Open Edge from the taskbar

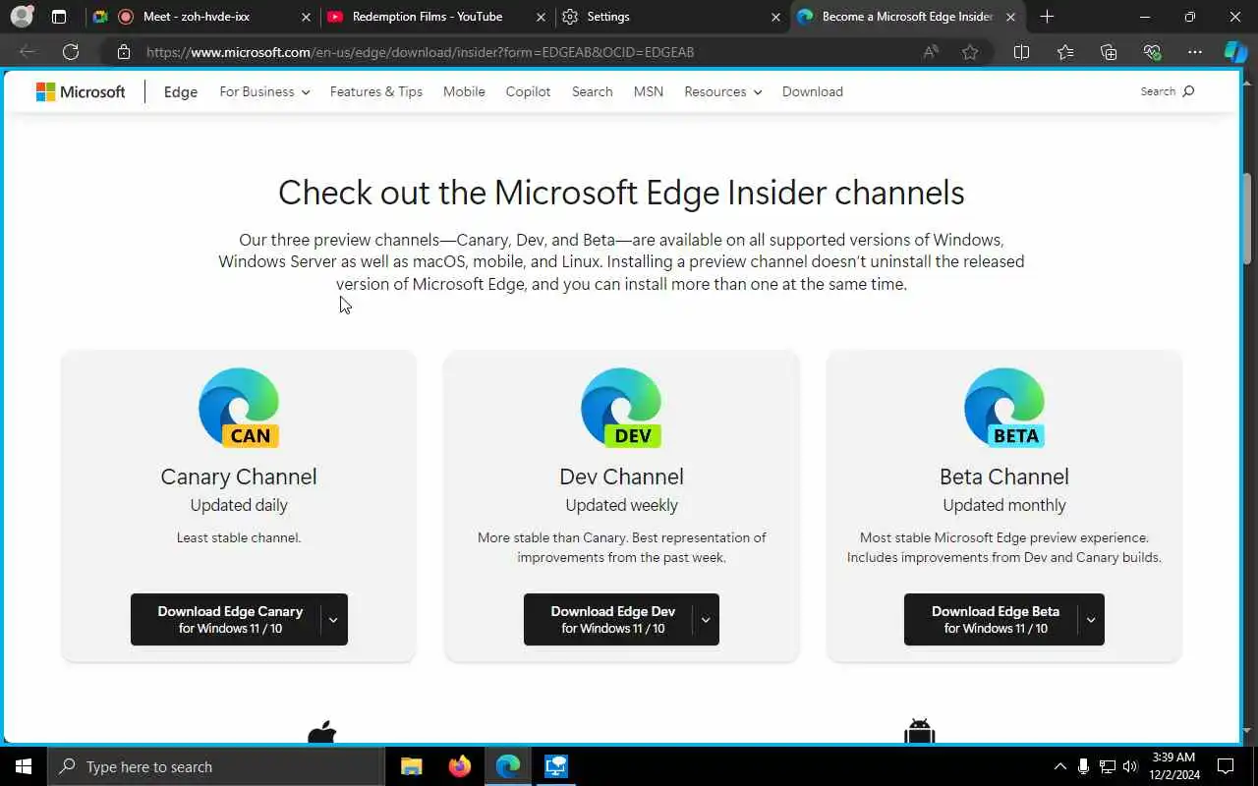pos(507,766)
